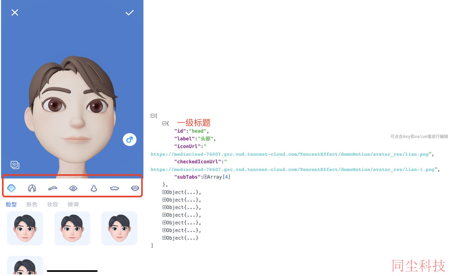Close the avatar editor with the X icon
Viewport: 450px width, 276px height.
tap(15, 12)
